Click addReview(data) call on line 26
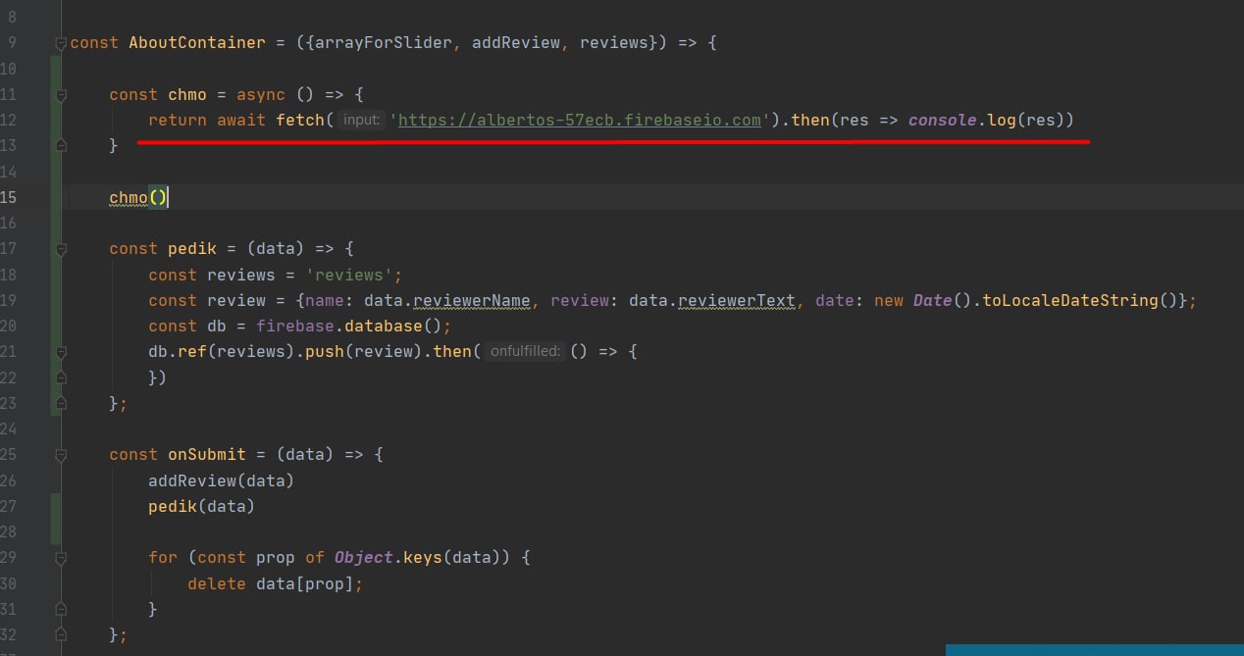Screen dimensions: 1244x656 point(222,480)
